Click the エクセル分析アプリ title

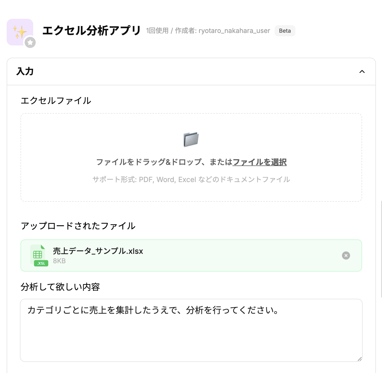pos(91,30)
